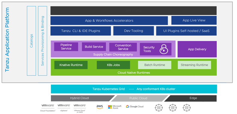Click the Microsoft Azure logo
The image size is (237, 114).
point(115,107)
